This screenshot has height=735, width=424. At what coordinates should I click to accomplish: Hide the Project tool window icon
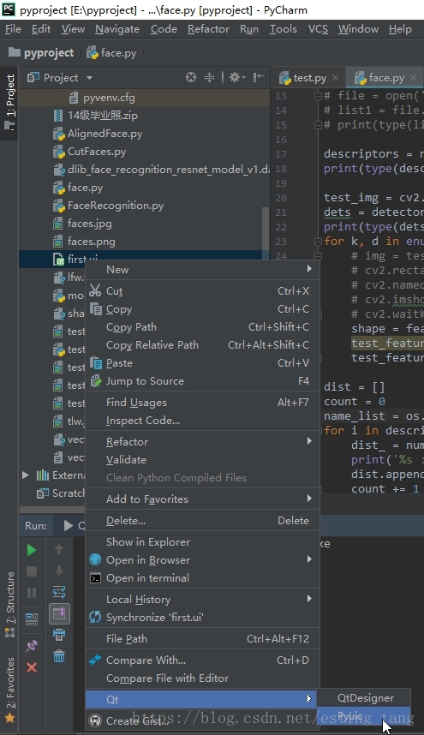[x=258, y=77]
